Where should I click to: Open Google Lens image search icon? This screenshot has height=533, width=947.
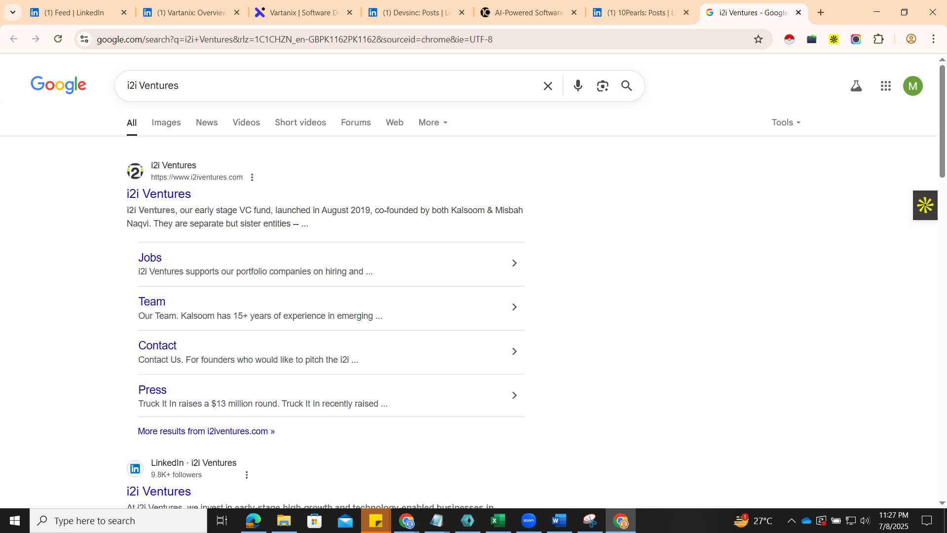point(602,86)
